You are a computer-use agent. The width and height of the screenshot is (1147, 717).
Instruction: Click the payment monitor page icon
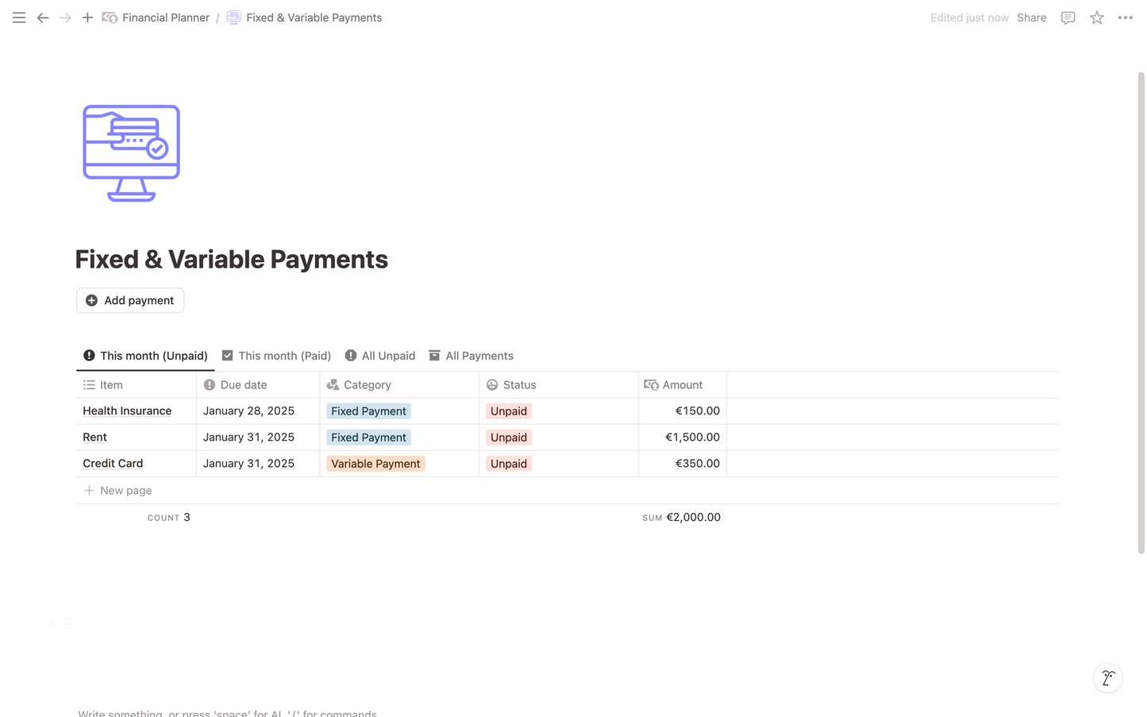pyautogui.click(x=132, y=153)
